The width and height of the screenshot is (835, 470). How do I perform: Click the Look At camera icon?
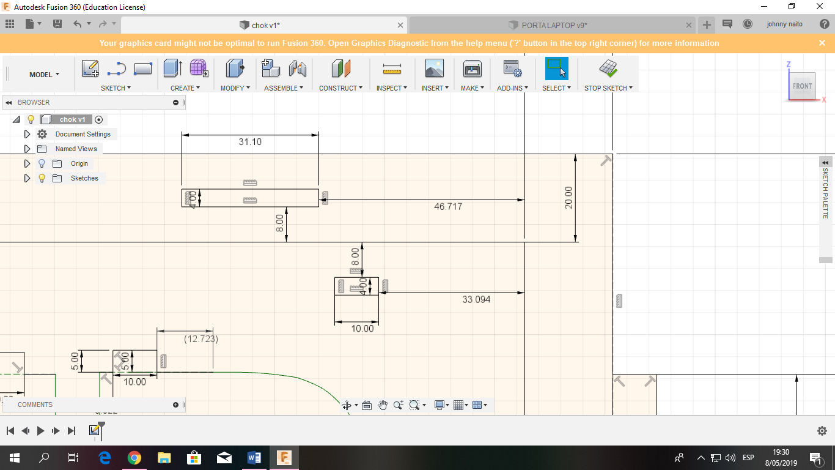[x=367, y=405]
